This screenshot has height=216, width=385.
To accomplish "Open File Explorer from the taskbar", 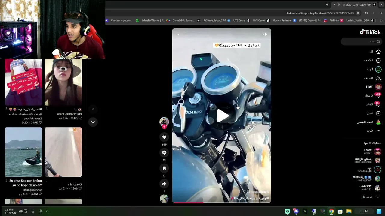I will tap(349, 211).
